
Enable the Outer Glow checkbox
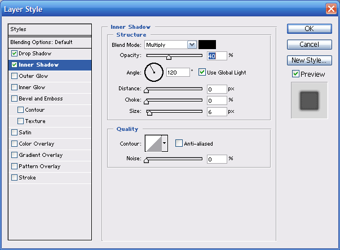[x=14, y=76]
